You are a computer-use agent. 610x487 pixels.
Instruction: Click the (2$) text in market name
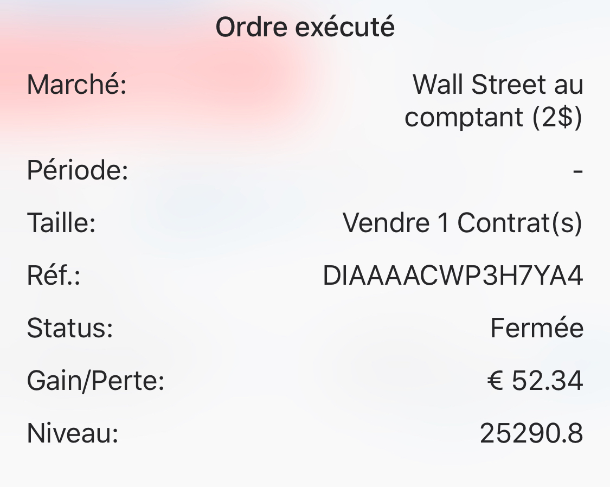[x=557, y=117]
